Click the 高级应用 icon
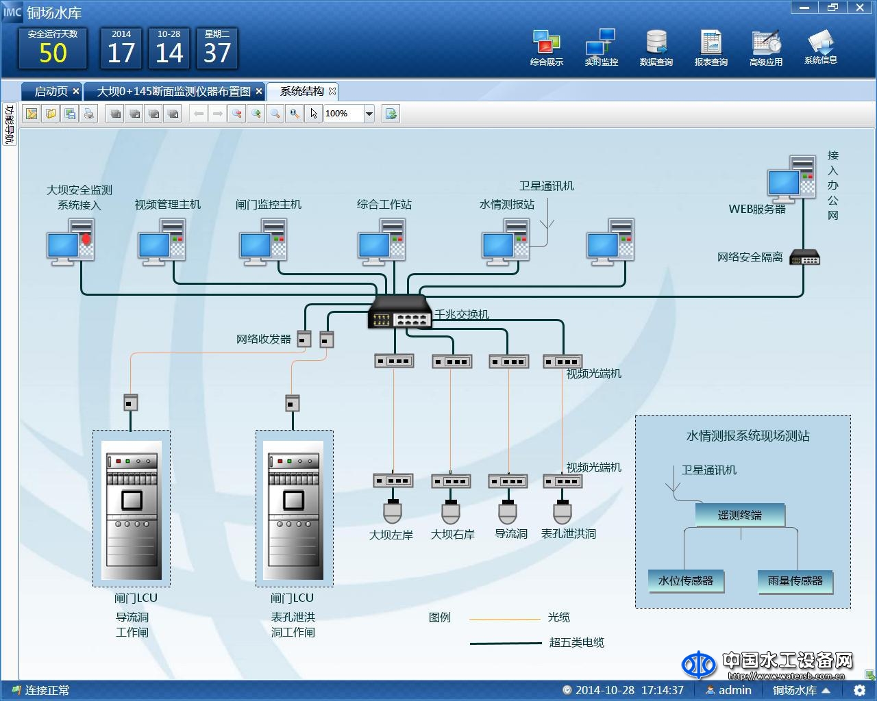 click(765, 47)
